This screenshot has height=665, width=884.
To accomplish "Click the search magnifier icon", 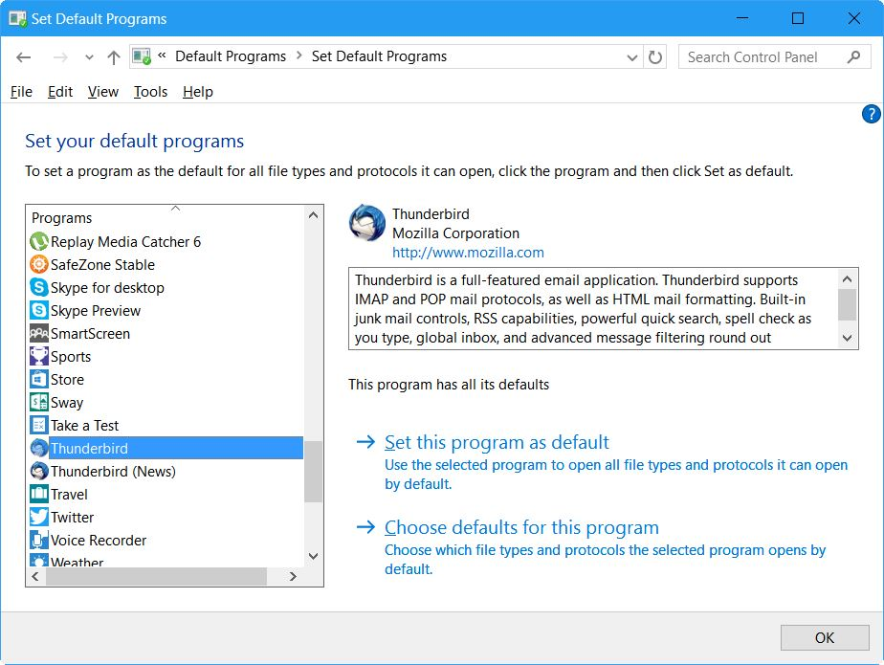I will (853, 57).
